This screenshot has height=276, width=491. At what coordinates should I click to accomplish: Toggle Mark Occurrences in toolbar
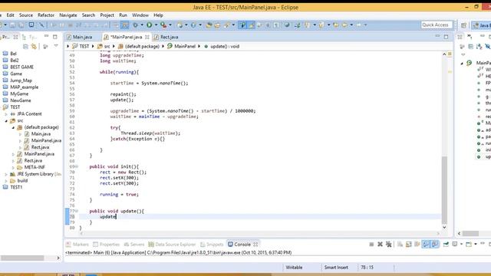(x=252, y=25)
